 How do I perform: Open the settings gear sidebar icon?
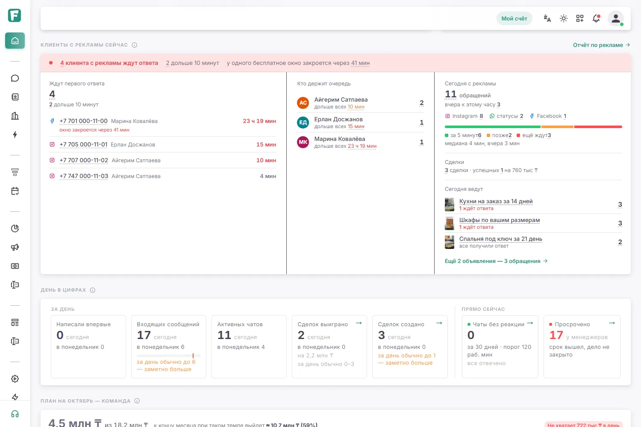pyautogui.click(x=15, y=379)
